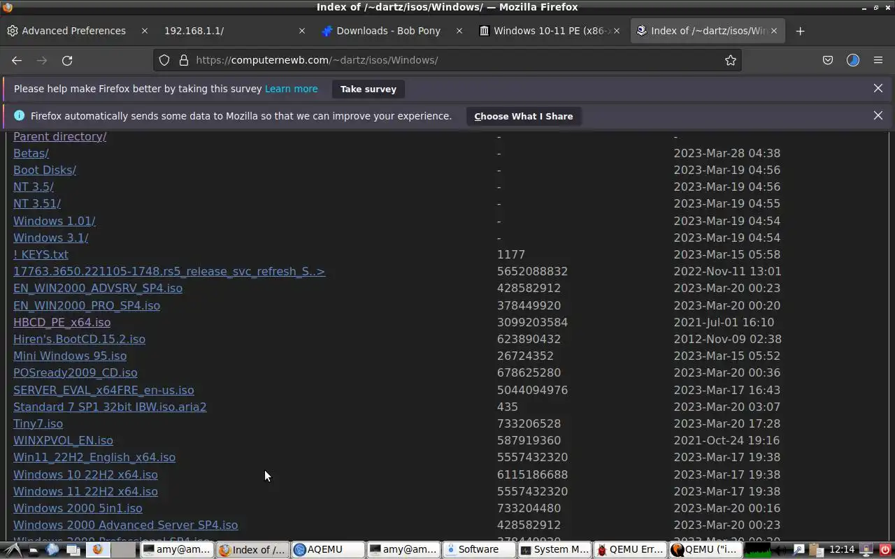The height and width of the screenshot is (559, 895).
Task: Download Hiren's.BootCD.15.2.iso
Action: [x=79, y=339]
